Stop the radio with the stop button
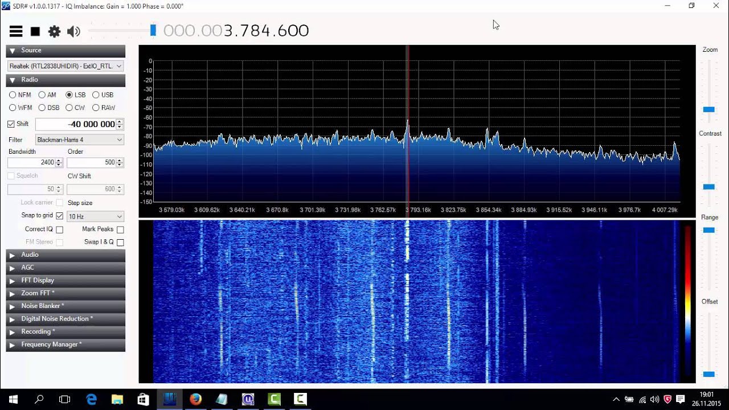The image size is (729, 410). pos(35,31)
